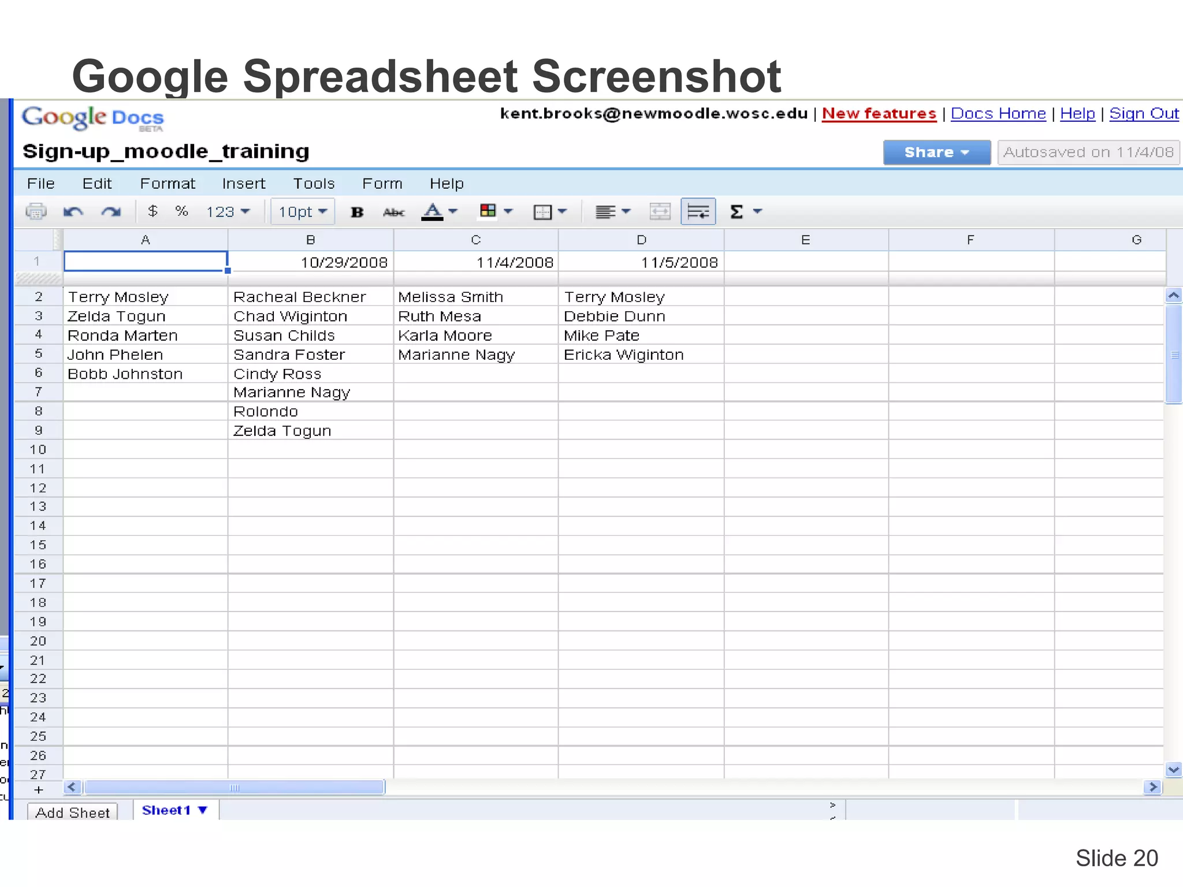Image resolution: width=1183 pixels, height=887 pixels.
Task: Click the plus icon below row 27
Action: [x=39, y=789]
